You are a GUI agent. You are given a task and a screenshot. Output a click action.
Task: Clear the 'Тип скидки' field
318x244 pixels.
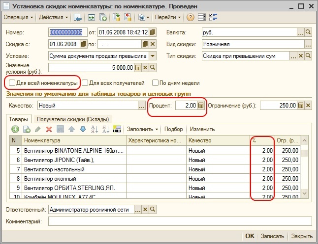pyautogui.click(x=301, y=56)
